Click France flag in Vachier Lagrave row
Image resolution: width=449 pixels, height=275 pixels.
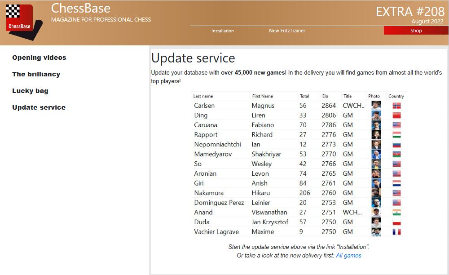(x=396, y=232)
